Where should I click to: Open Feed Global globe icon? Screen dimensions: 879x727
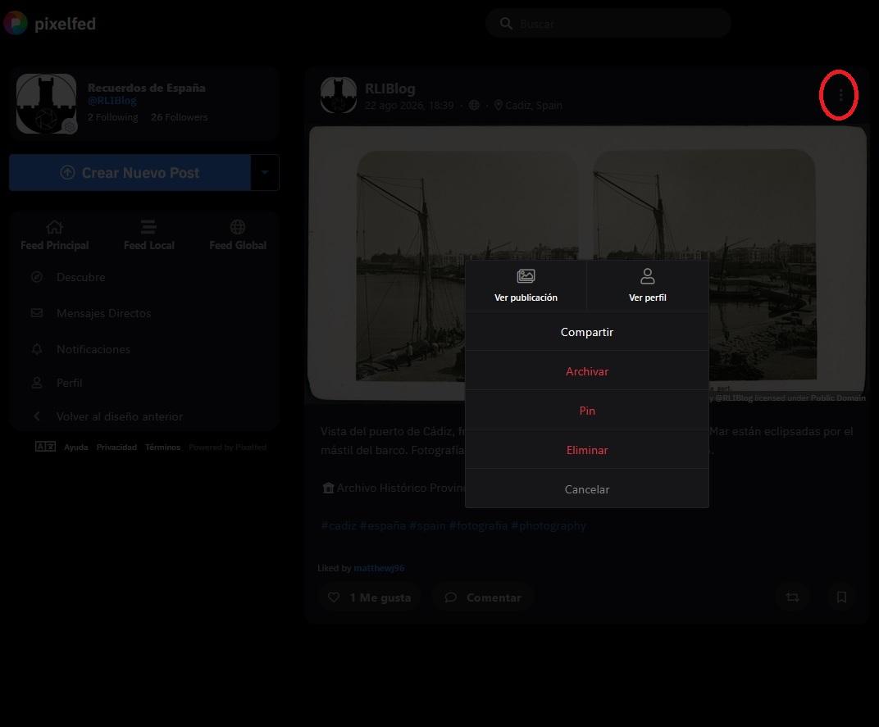(x=238, y=227)
